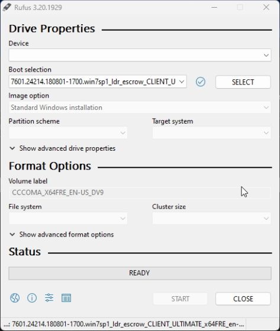Click the Format Options heading

click(50, 166)
